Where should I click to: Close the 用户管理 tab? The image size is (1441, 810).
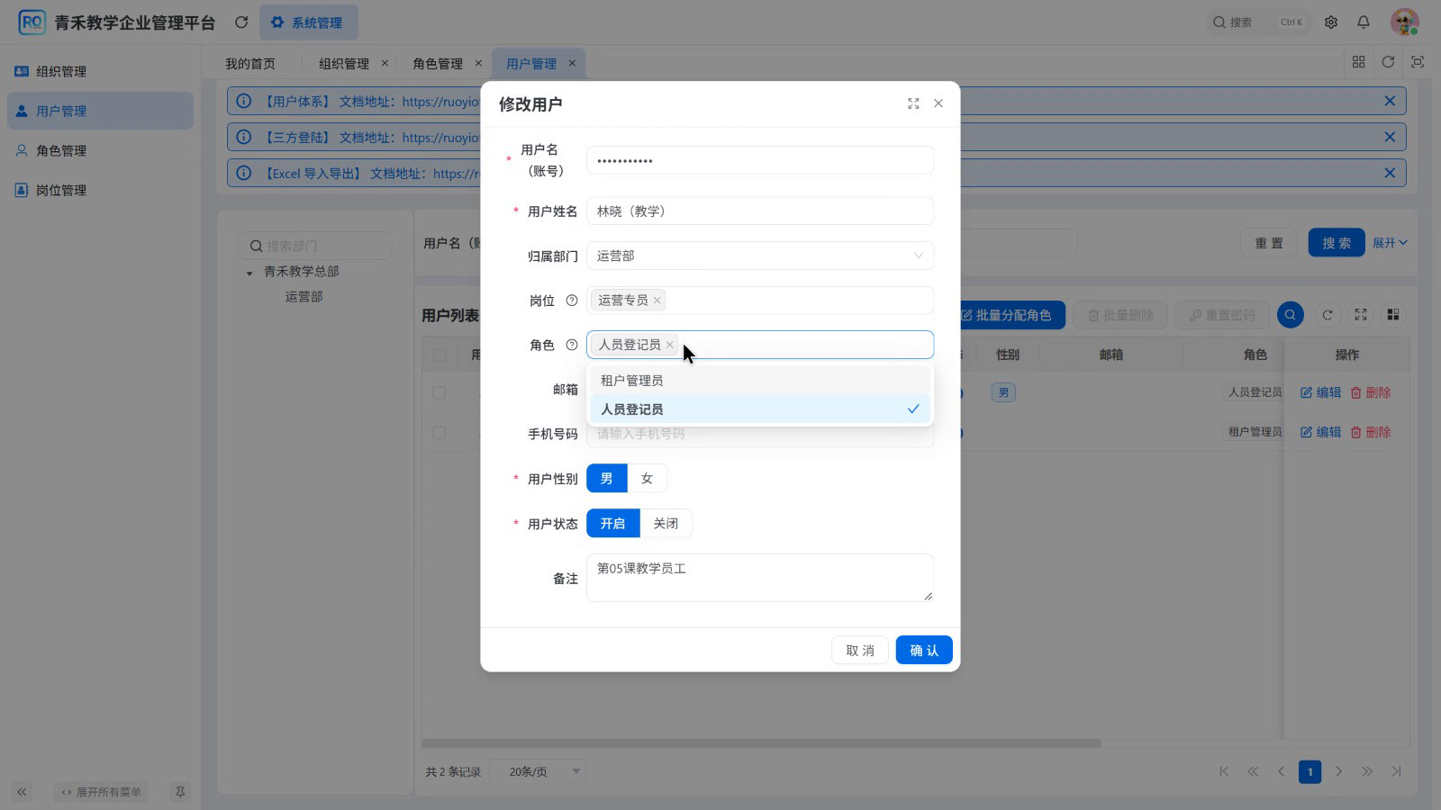[572, 63]
